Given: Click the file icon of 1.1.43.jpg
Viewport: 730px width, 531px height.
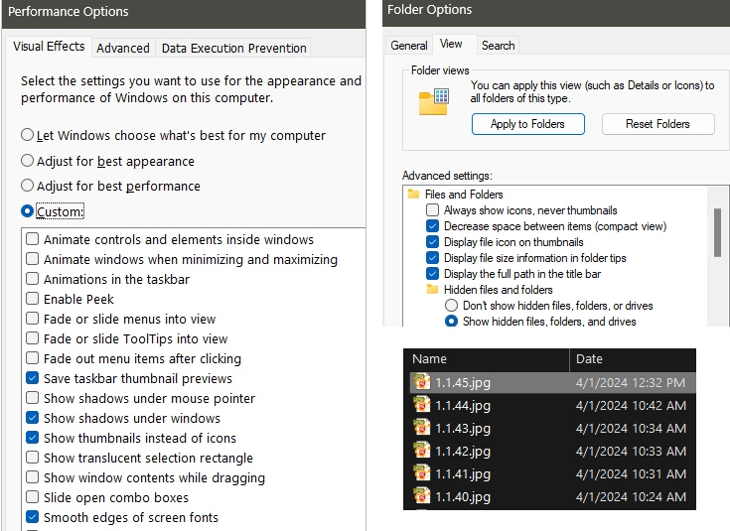Looking at the screenshot, I should [422, 428].
